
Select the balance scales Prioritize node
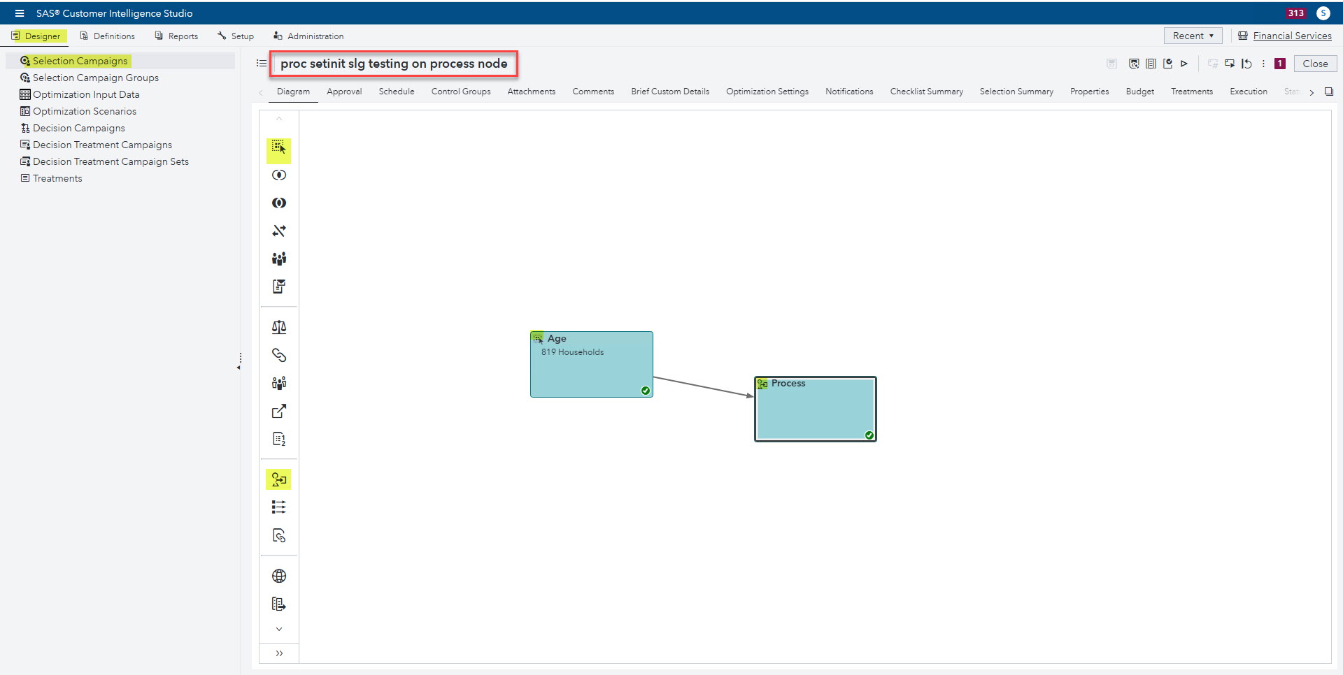coord(278,327)
